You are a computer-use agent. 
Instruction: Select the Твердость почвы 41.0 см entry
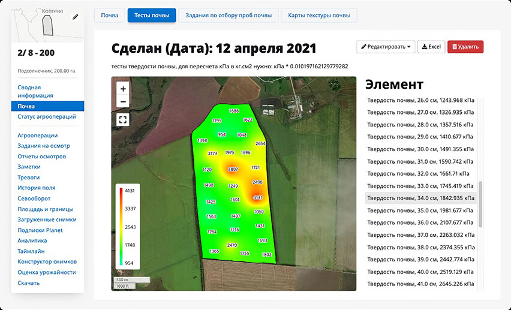coord(420,284)
